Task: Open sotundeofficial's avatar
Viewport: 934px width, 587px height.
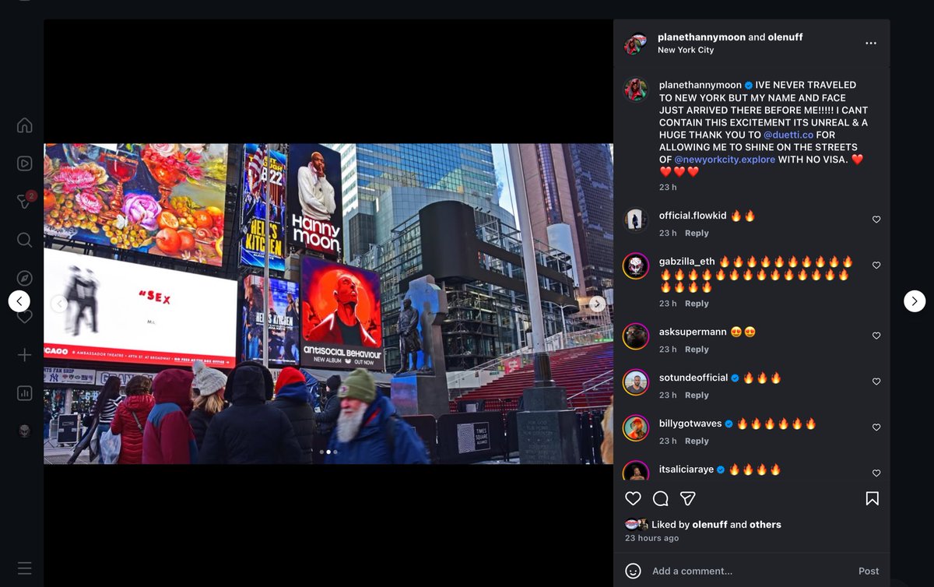Action: pyautogui.click(x=636, y=382)
